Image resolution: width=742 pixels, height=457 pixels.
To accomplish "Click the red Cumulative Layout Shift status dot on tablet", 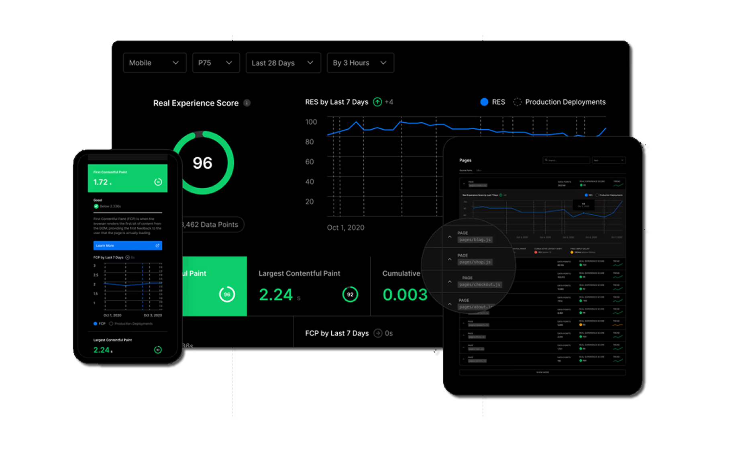I will coord(536,252).
